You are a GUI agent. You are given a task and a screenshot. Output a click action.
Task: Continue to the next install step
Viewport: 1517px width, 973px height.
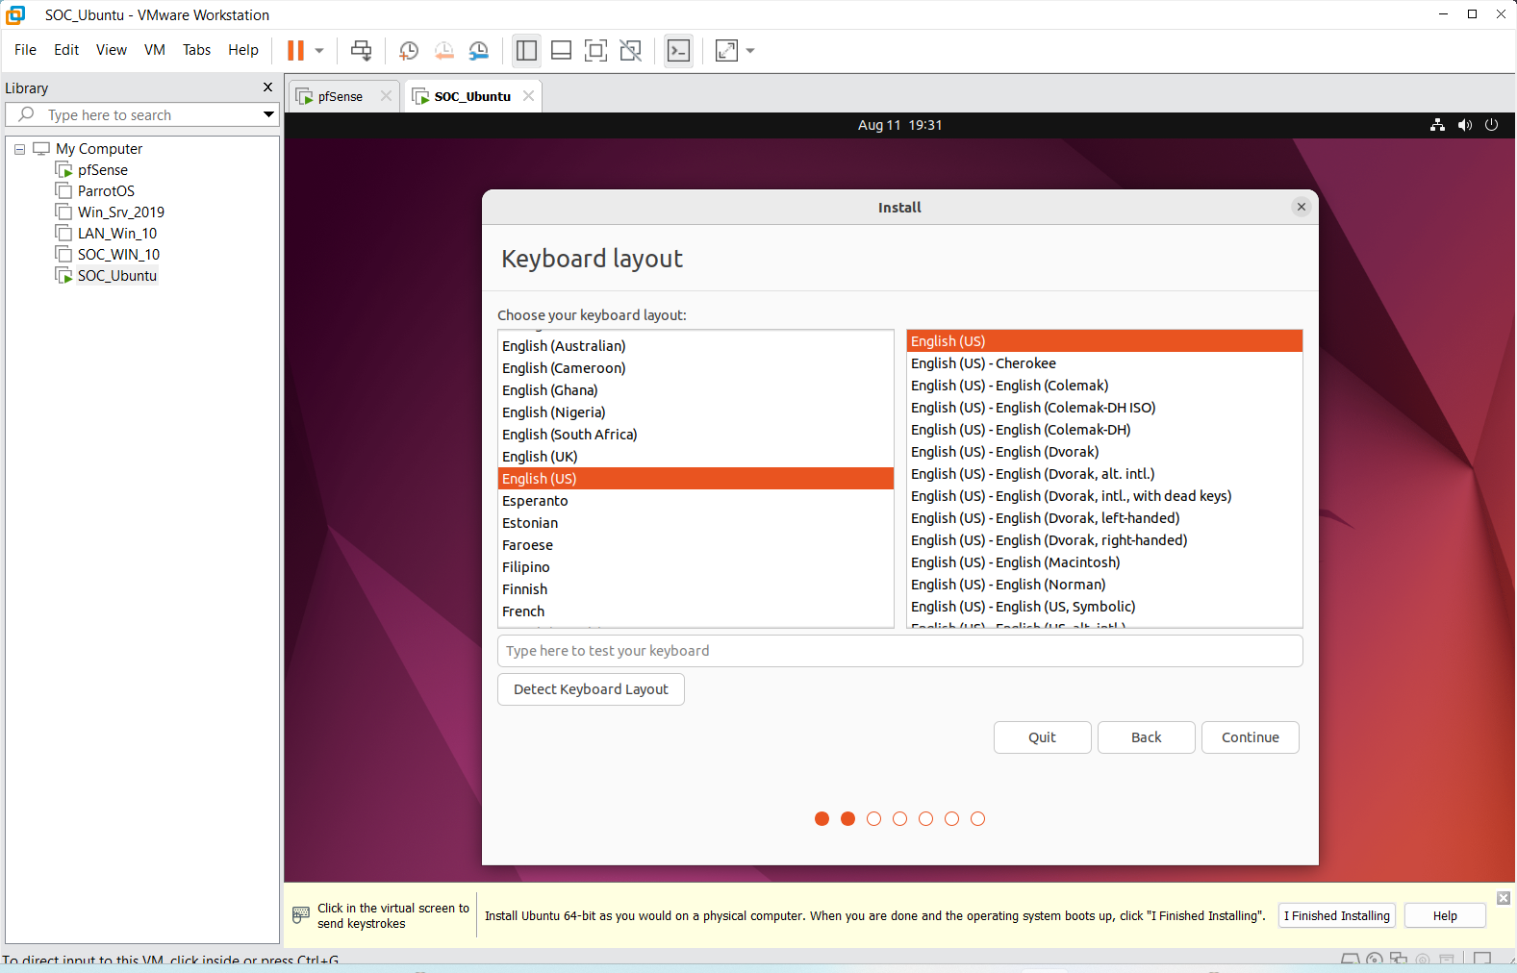1250,737
